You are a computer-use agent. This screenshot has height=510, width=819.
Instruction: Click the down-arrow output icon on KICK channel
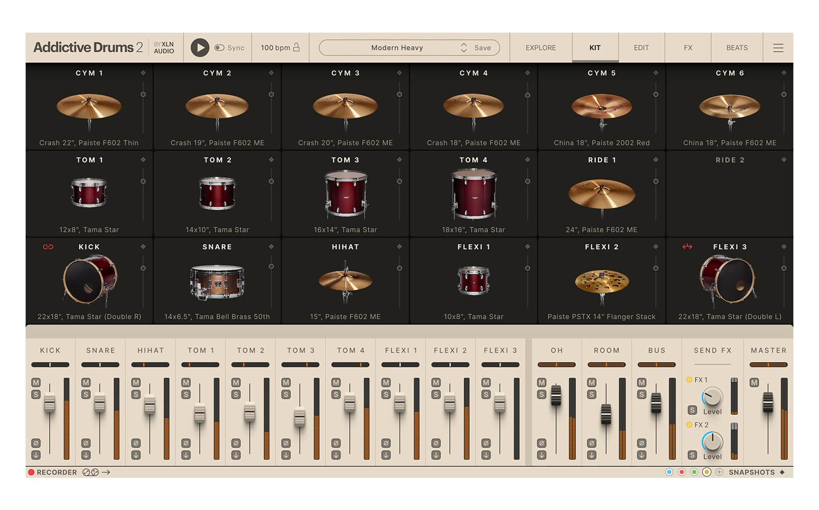(36, 455)
